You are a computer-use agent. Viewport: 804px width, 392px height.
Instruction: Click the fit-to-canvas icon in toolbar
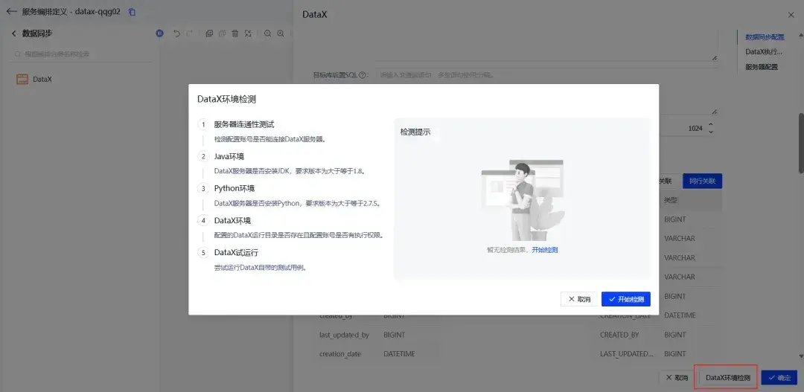(x=248, y=33)
